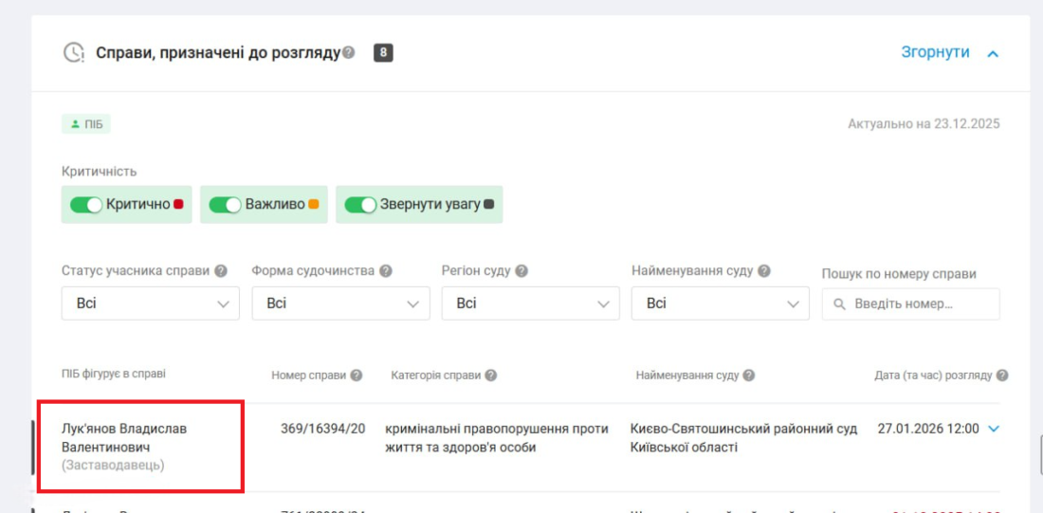Collapse section via Згорнути link

935,52
